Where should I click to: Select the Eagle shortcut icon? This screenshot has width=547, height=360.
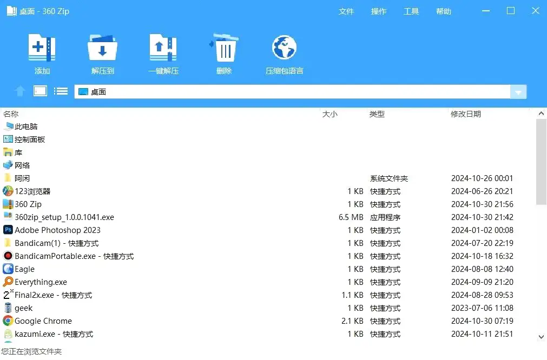tap(8, 269)
